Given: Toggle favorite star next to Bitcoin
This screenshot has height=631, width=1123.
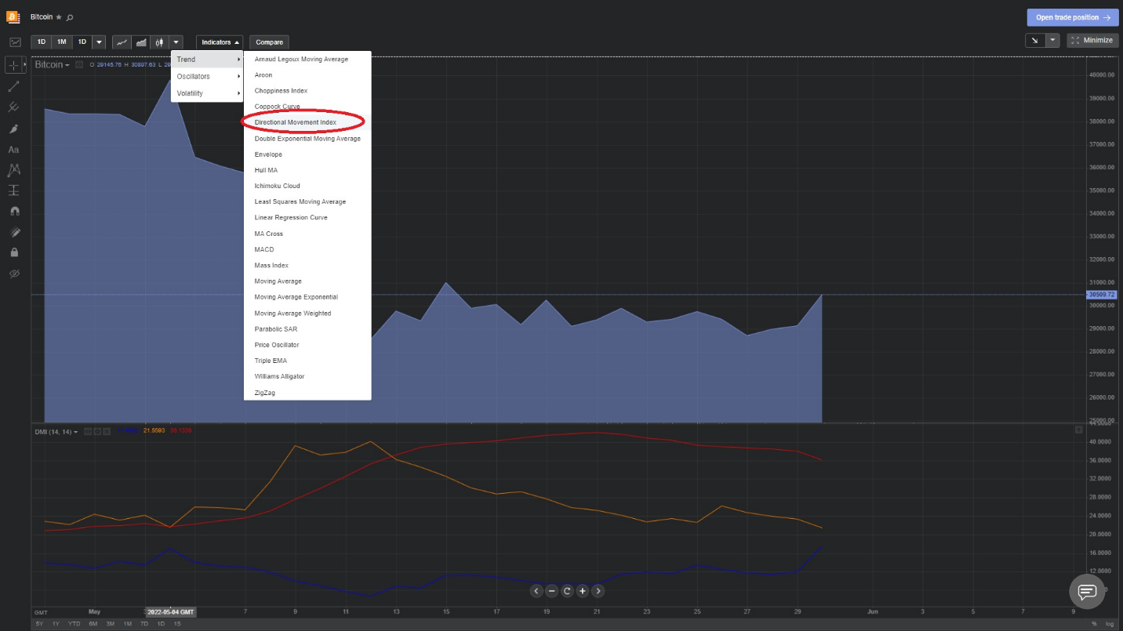Looking at the screenshot, I should pos(59,17).
